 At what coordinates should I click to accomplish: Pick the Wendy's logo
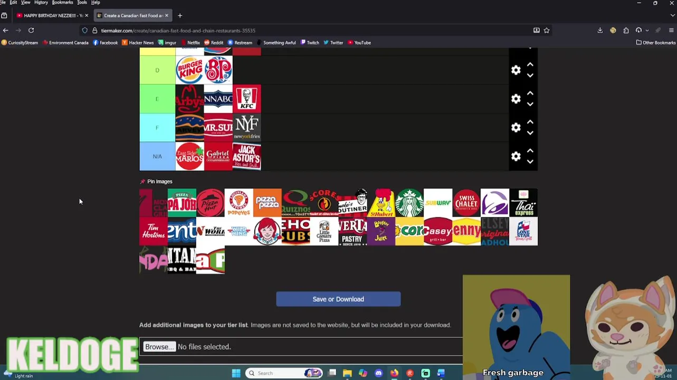pyautogui.click(x=268, y=231)
